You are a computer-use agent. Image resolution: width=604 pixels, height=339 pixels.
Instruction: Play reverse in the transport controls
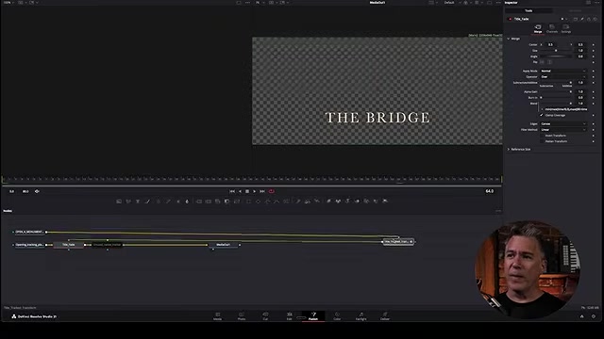click(240, 191)
